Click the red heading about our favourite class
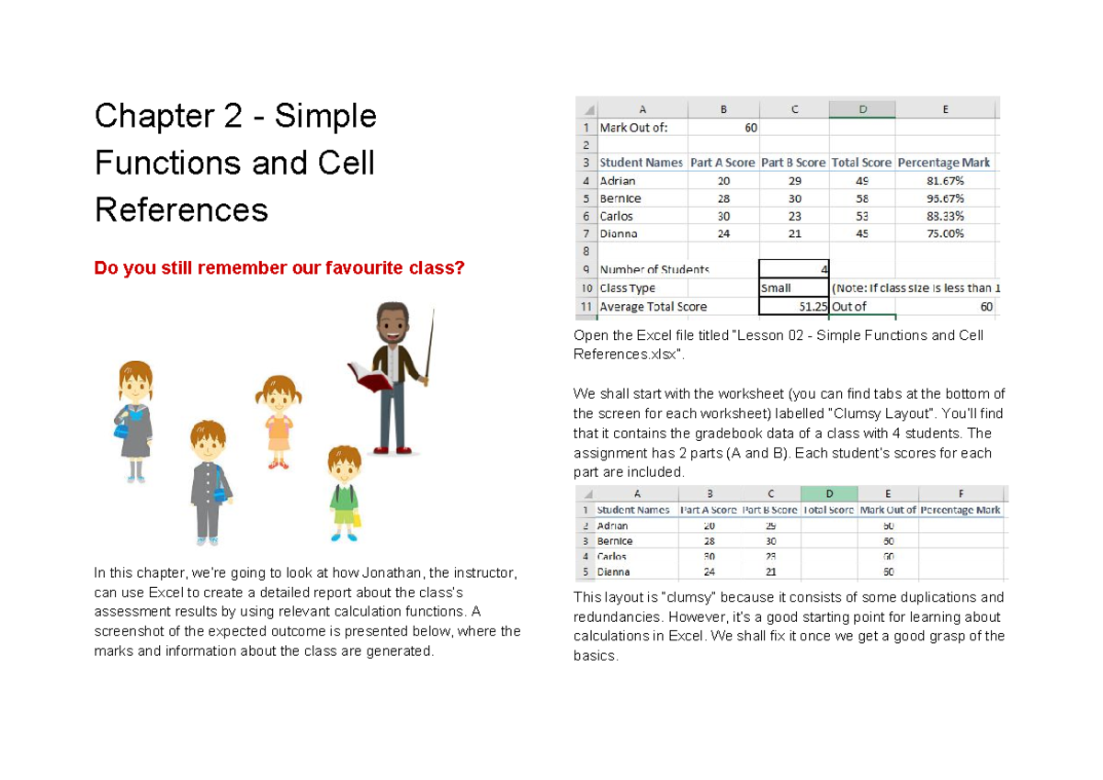Viewport: 1103px width, 780px height. tap(279, 267)
